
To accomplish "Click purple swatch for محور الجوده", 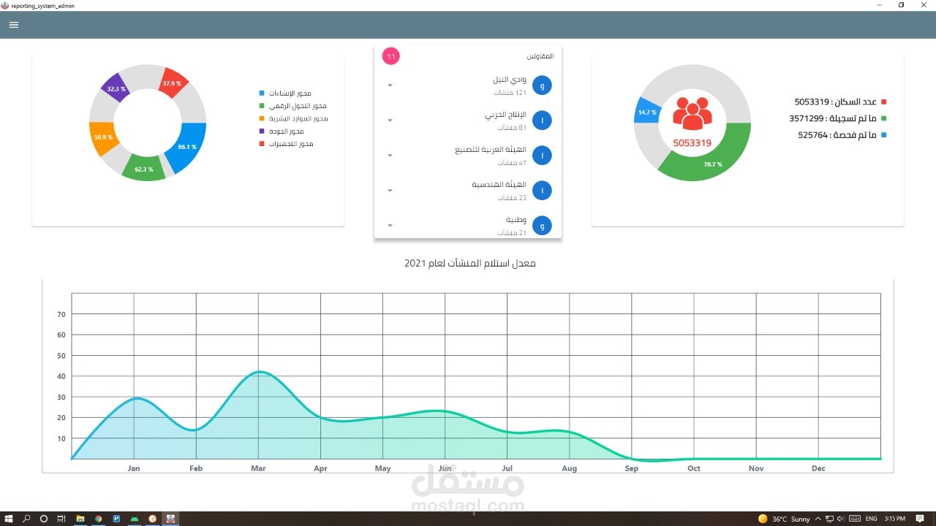I will pyautogui.click(x=262, y=131).
